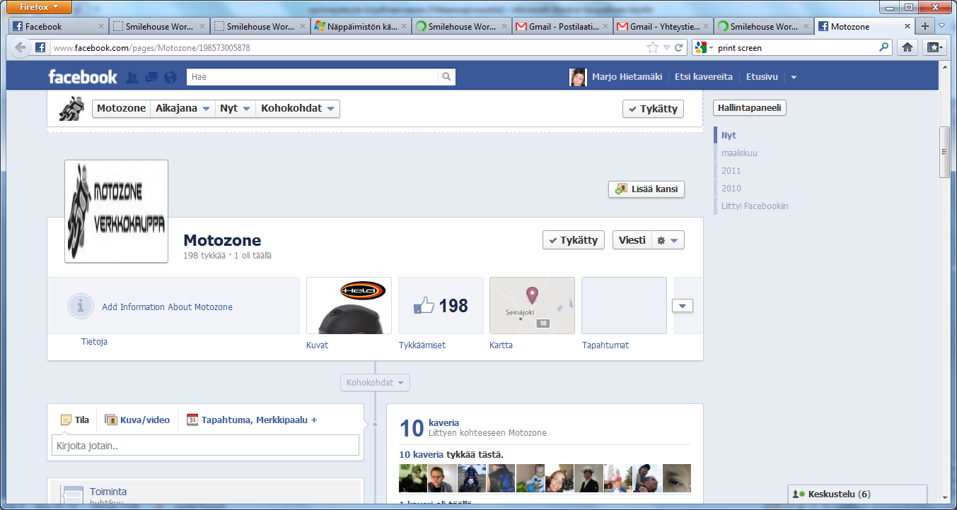Click Lisää kansi cover button
957x510 pixels.
click(x=646, y=189)
